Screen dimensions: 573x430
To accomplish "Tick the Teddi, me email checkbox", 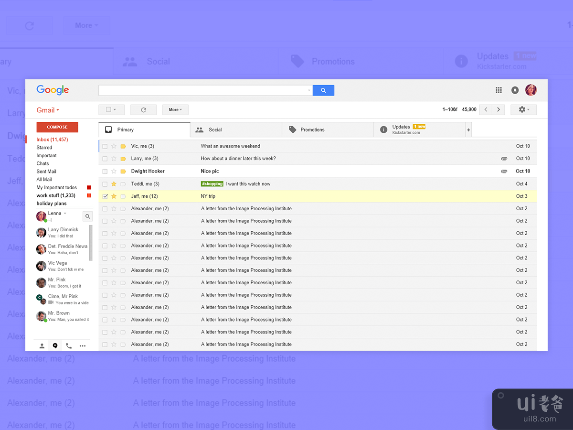I will [105, 184].
